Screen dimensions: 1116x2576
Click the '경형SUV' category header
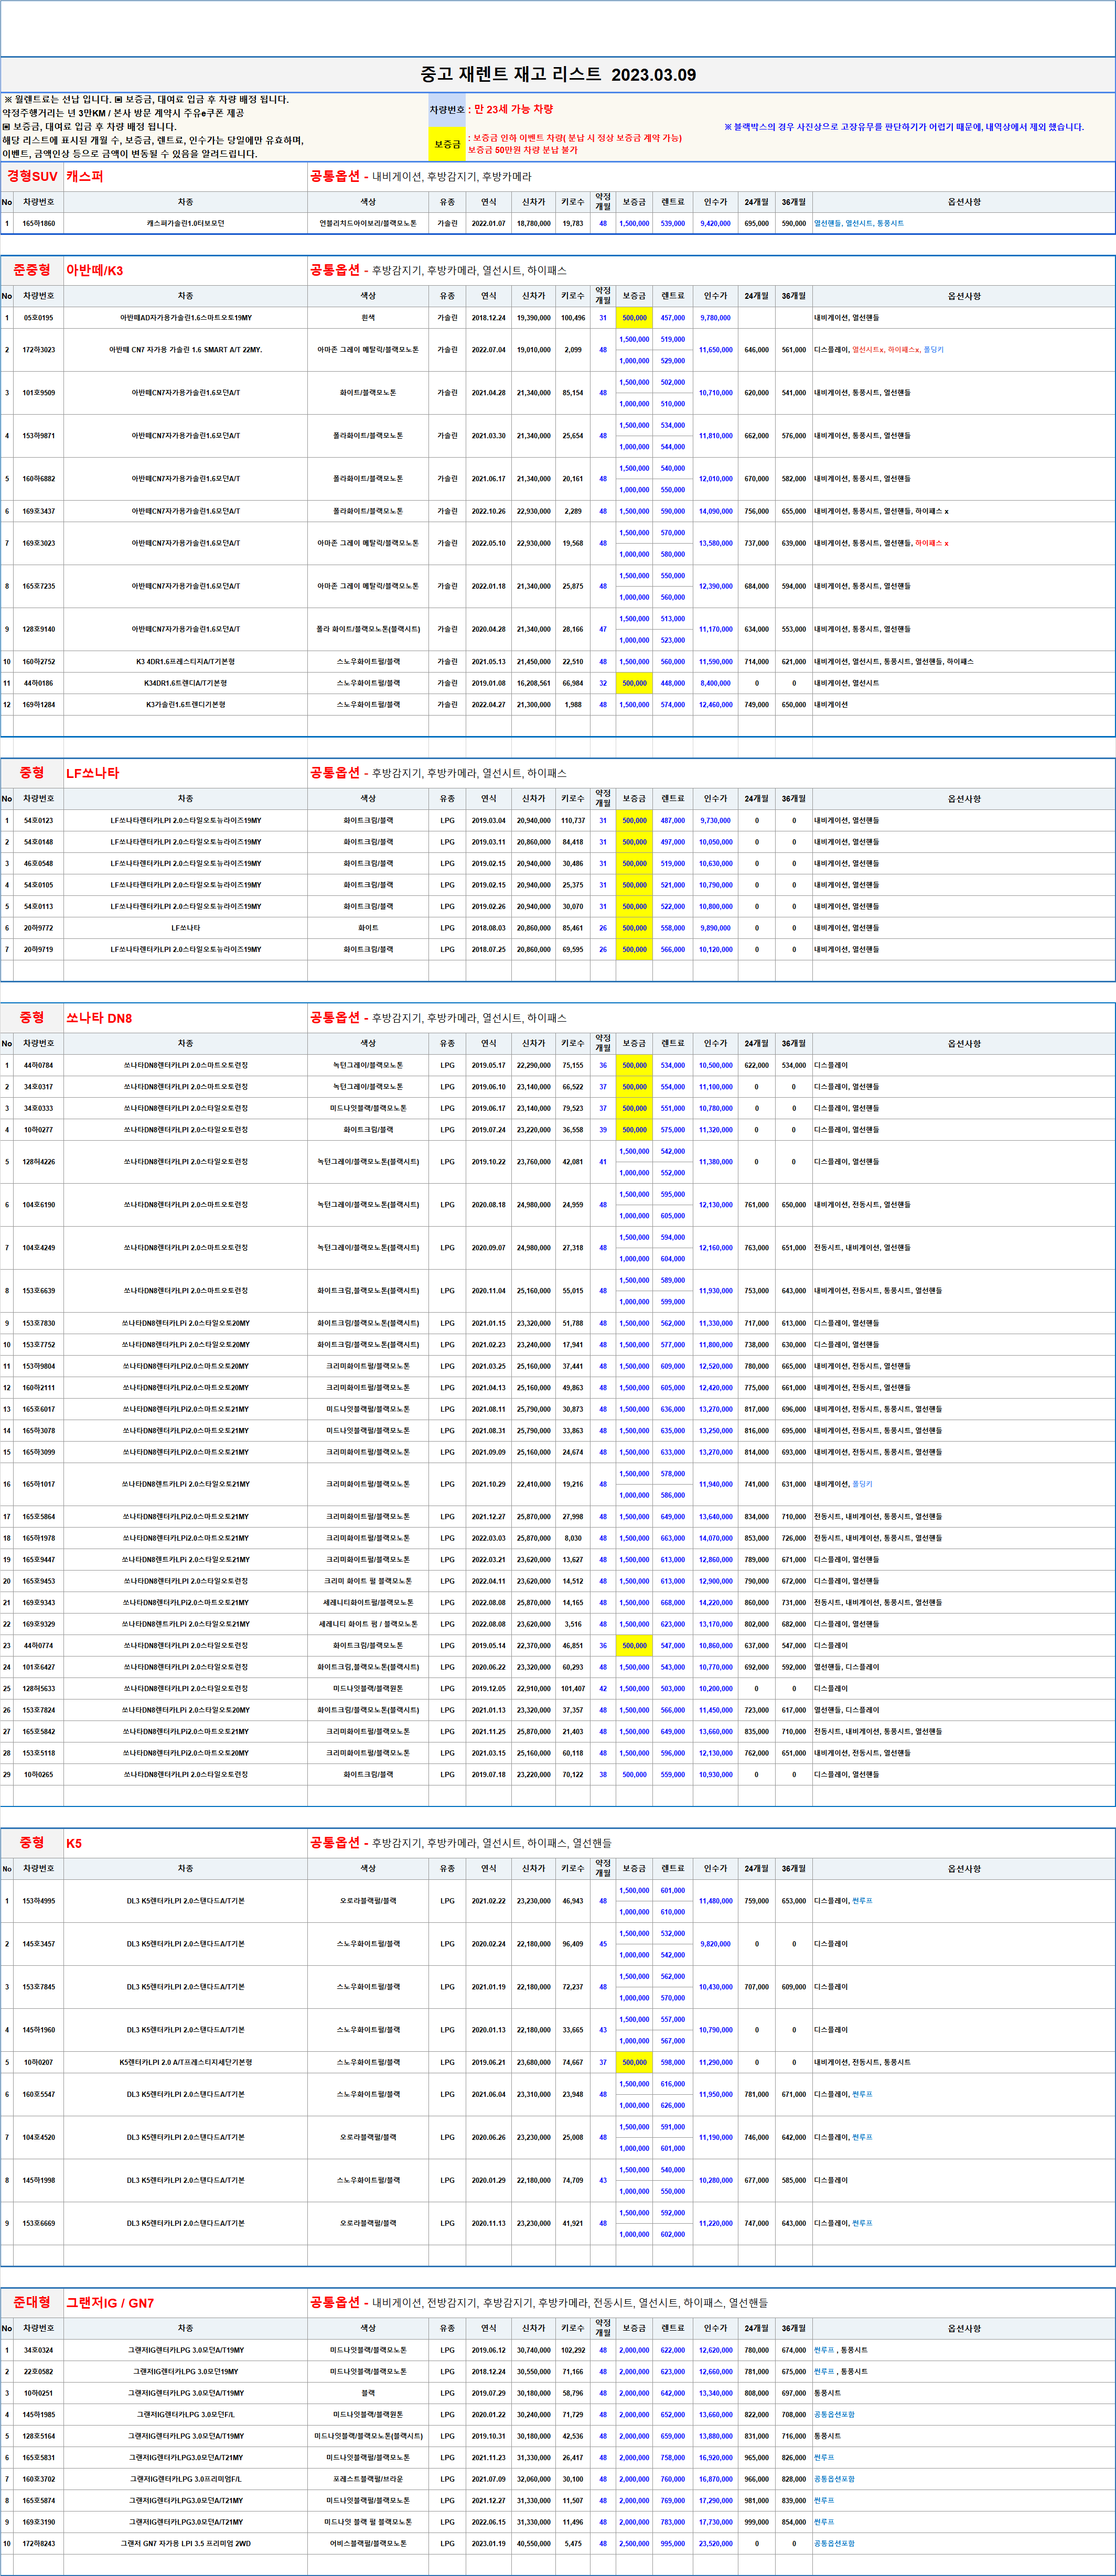point(32,176)
